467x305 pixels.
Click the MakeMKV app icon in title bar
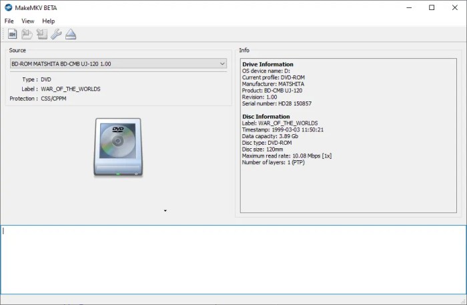point(8,8)
